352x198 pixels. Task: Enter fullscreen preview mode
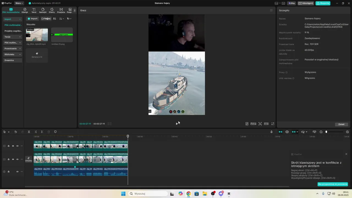click(273, 124)
